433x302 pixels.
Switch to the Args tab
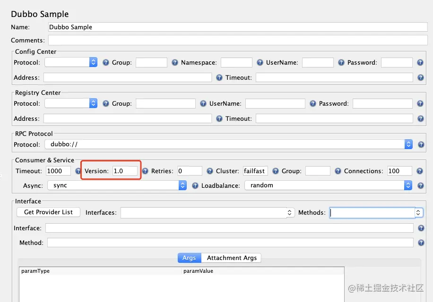pyautogui.click(x=189, y=258)
